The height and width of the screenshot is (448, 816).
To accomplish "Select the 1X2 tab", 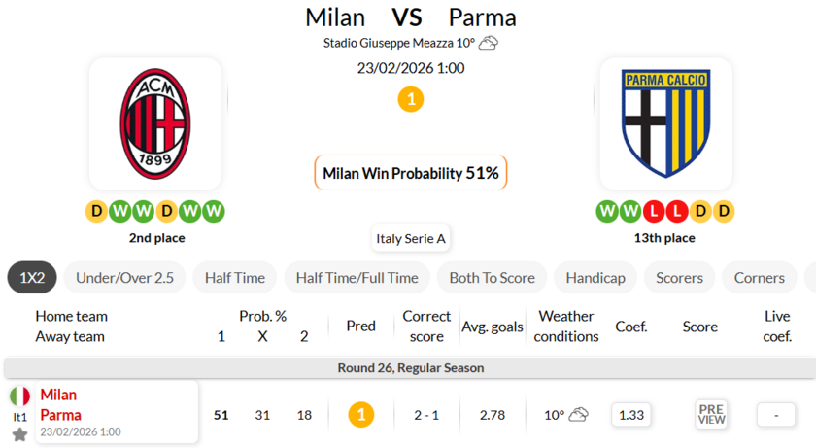I will tap(32, 278).
